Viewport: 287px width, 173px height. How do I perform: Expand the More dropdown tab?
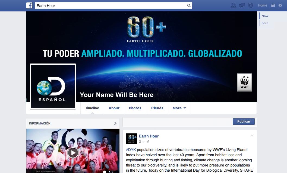179,108
